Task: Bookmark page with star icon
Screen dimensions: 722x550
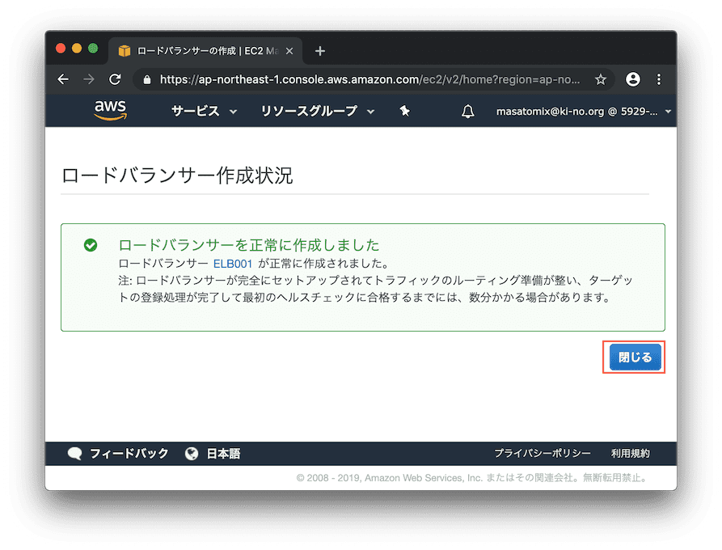Action: pos(601,80)
